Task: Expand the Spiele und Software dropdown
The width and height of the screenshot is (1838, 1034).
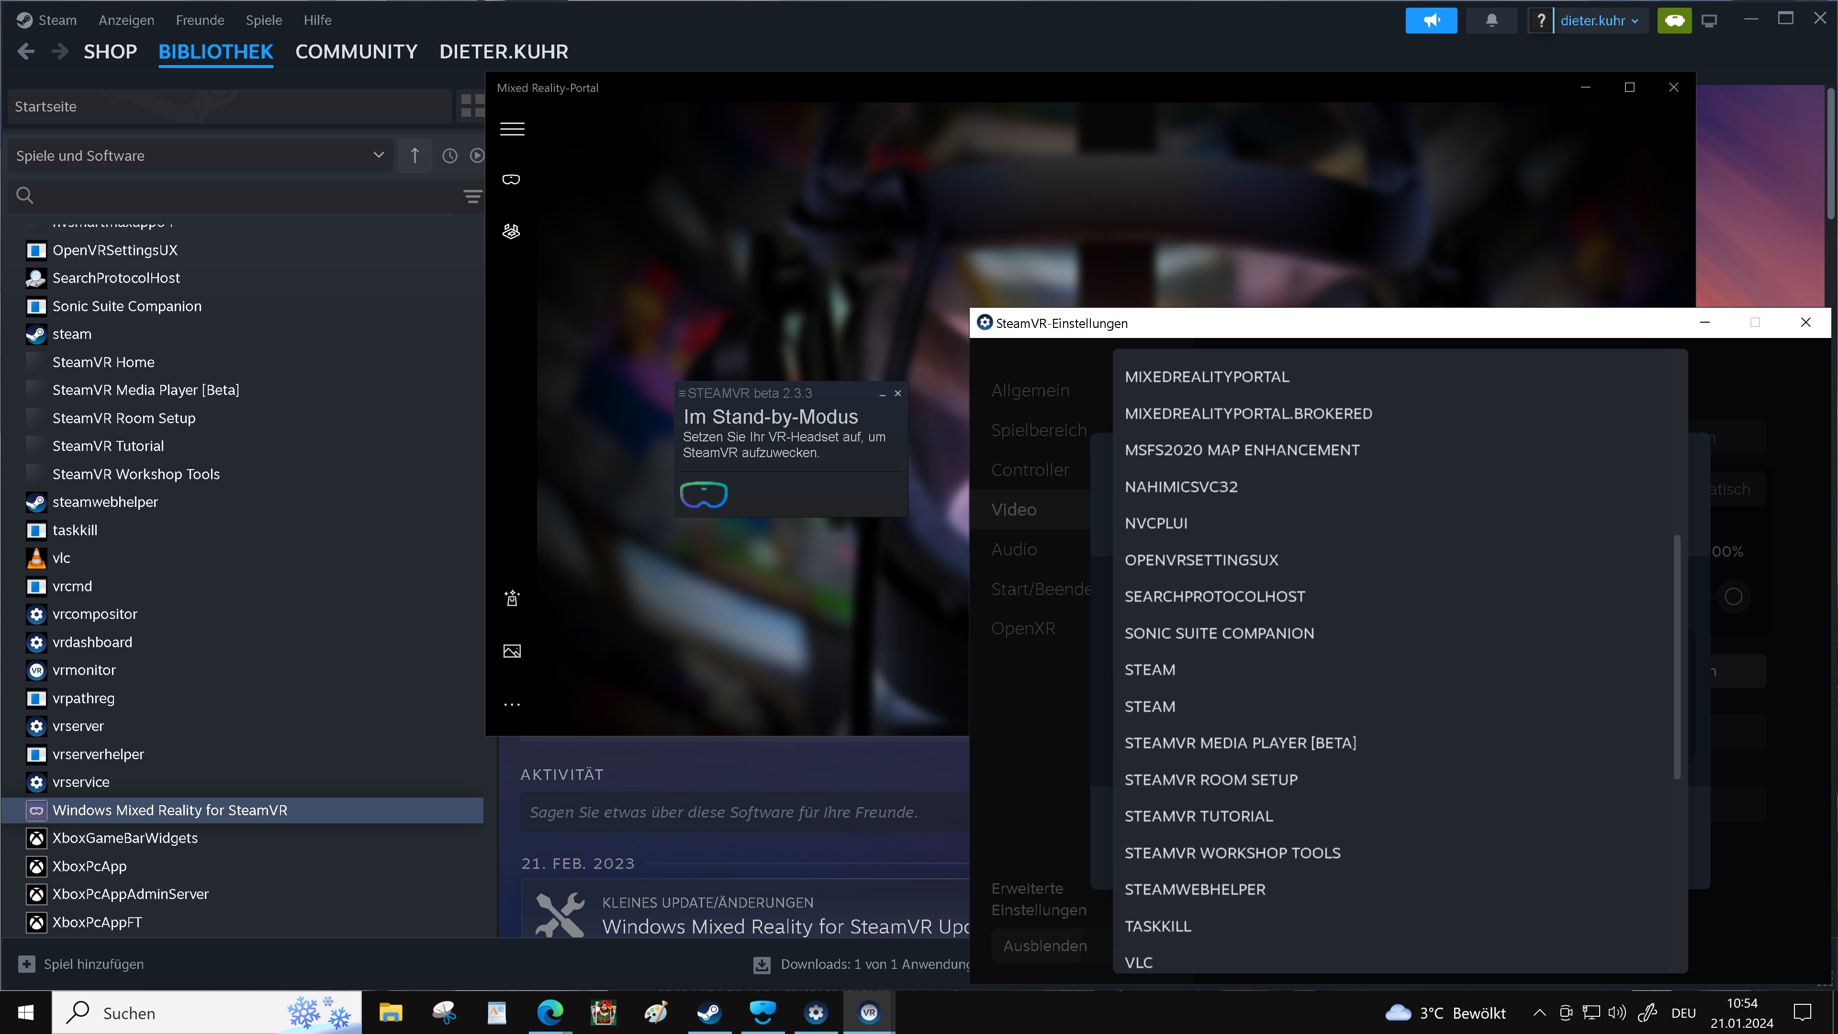Action: [x=201, y=156]
